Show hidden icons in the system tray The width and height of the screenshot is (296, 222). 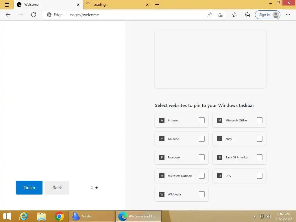(x=255, y=217)
